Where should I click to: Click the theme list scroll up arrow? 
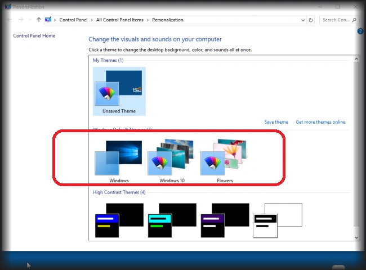click(356, 58)
